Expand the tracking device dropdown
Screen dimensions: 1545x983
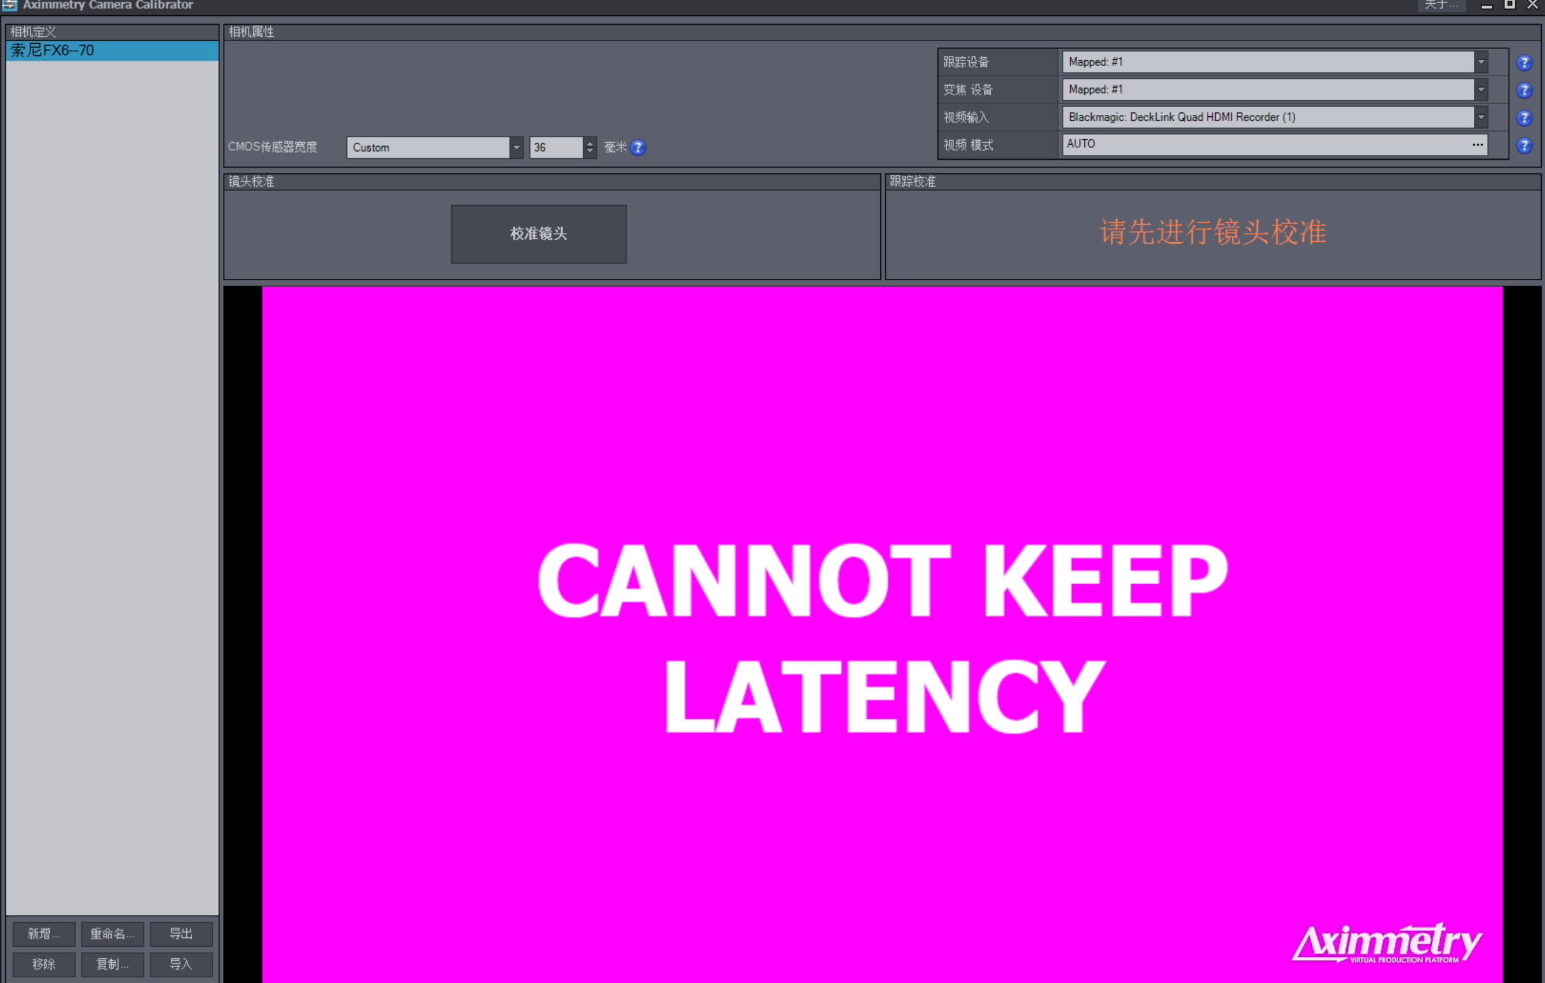pos(1480,62)
